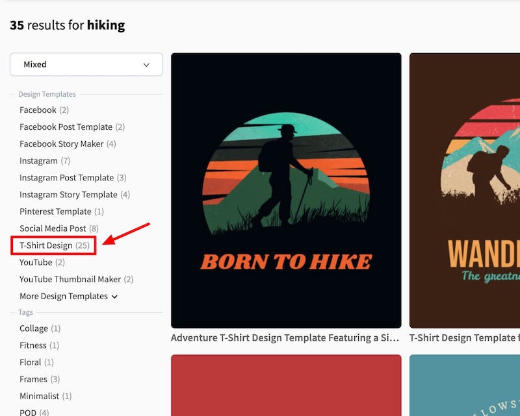
Task: Filter by the Fitness tag
Action: 33,346
